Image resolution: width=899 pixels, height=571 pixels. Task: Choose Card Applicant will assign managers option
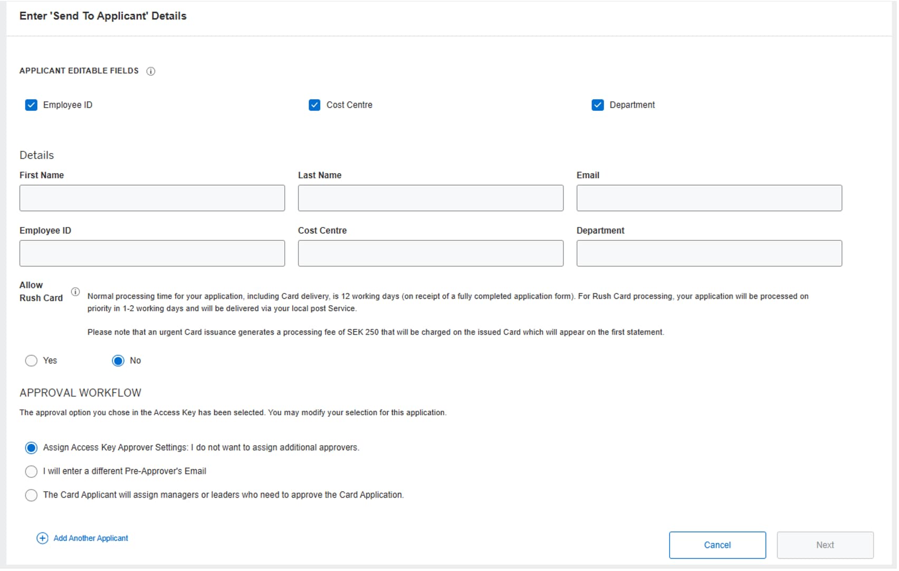(x=31, y=495)
